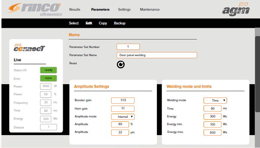The width and height of the screenshot is (260, 148).
Task: Click the vertical page scrollbar
Action: [x=257, y=66]
